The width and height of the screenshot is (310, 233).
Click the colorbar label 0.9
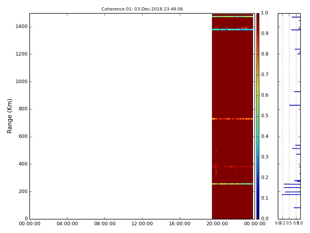(x=265, y=33)
